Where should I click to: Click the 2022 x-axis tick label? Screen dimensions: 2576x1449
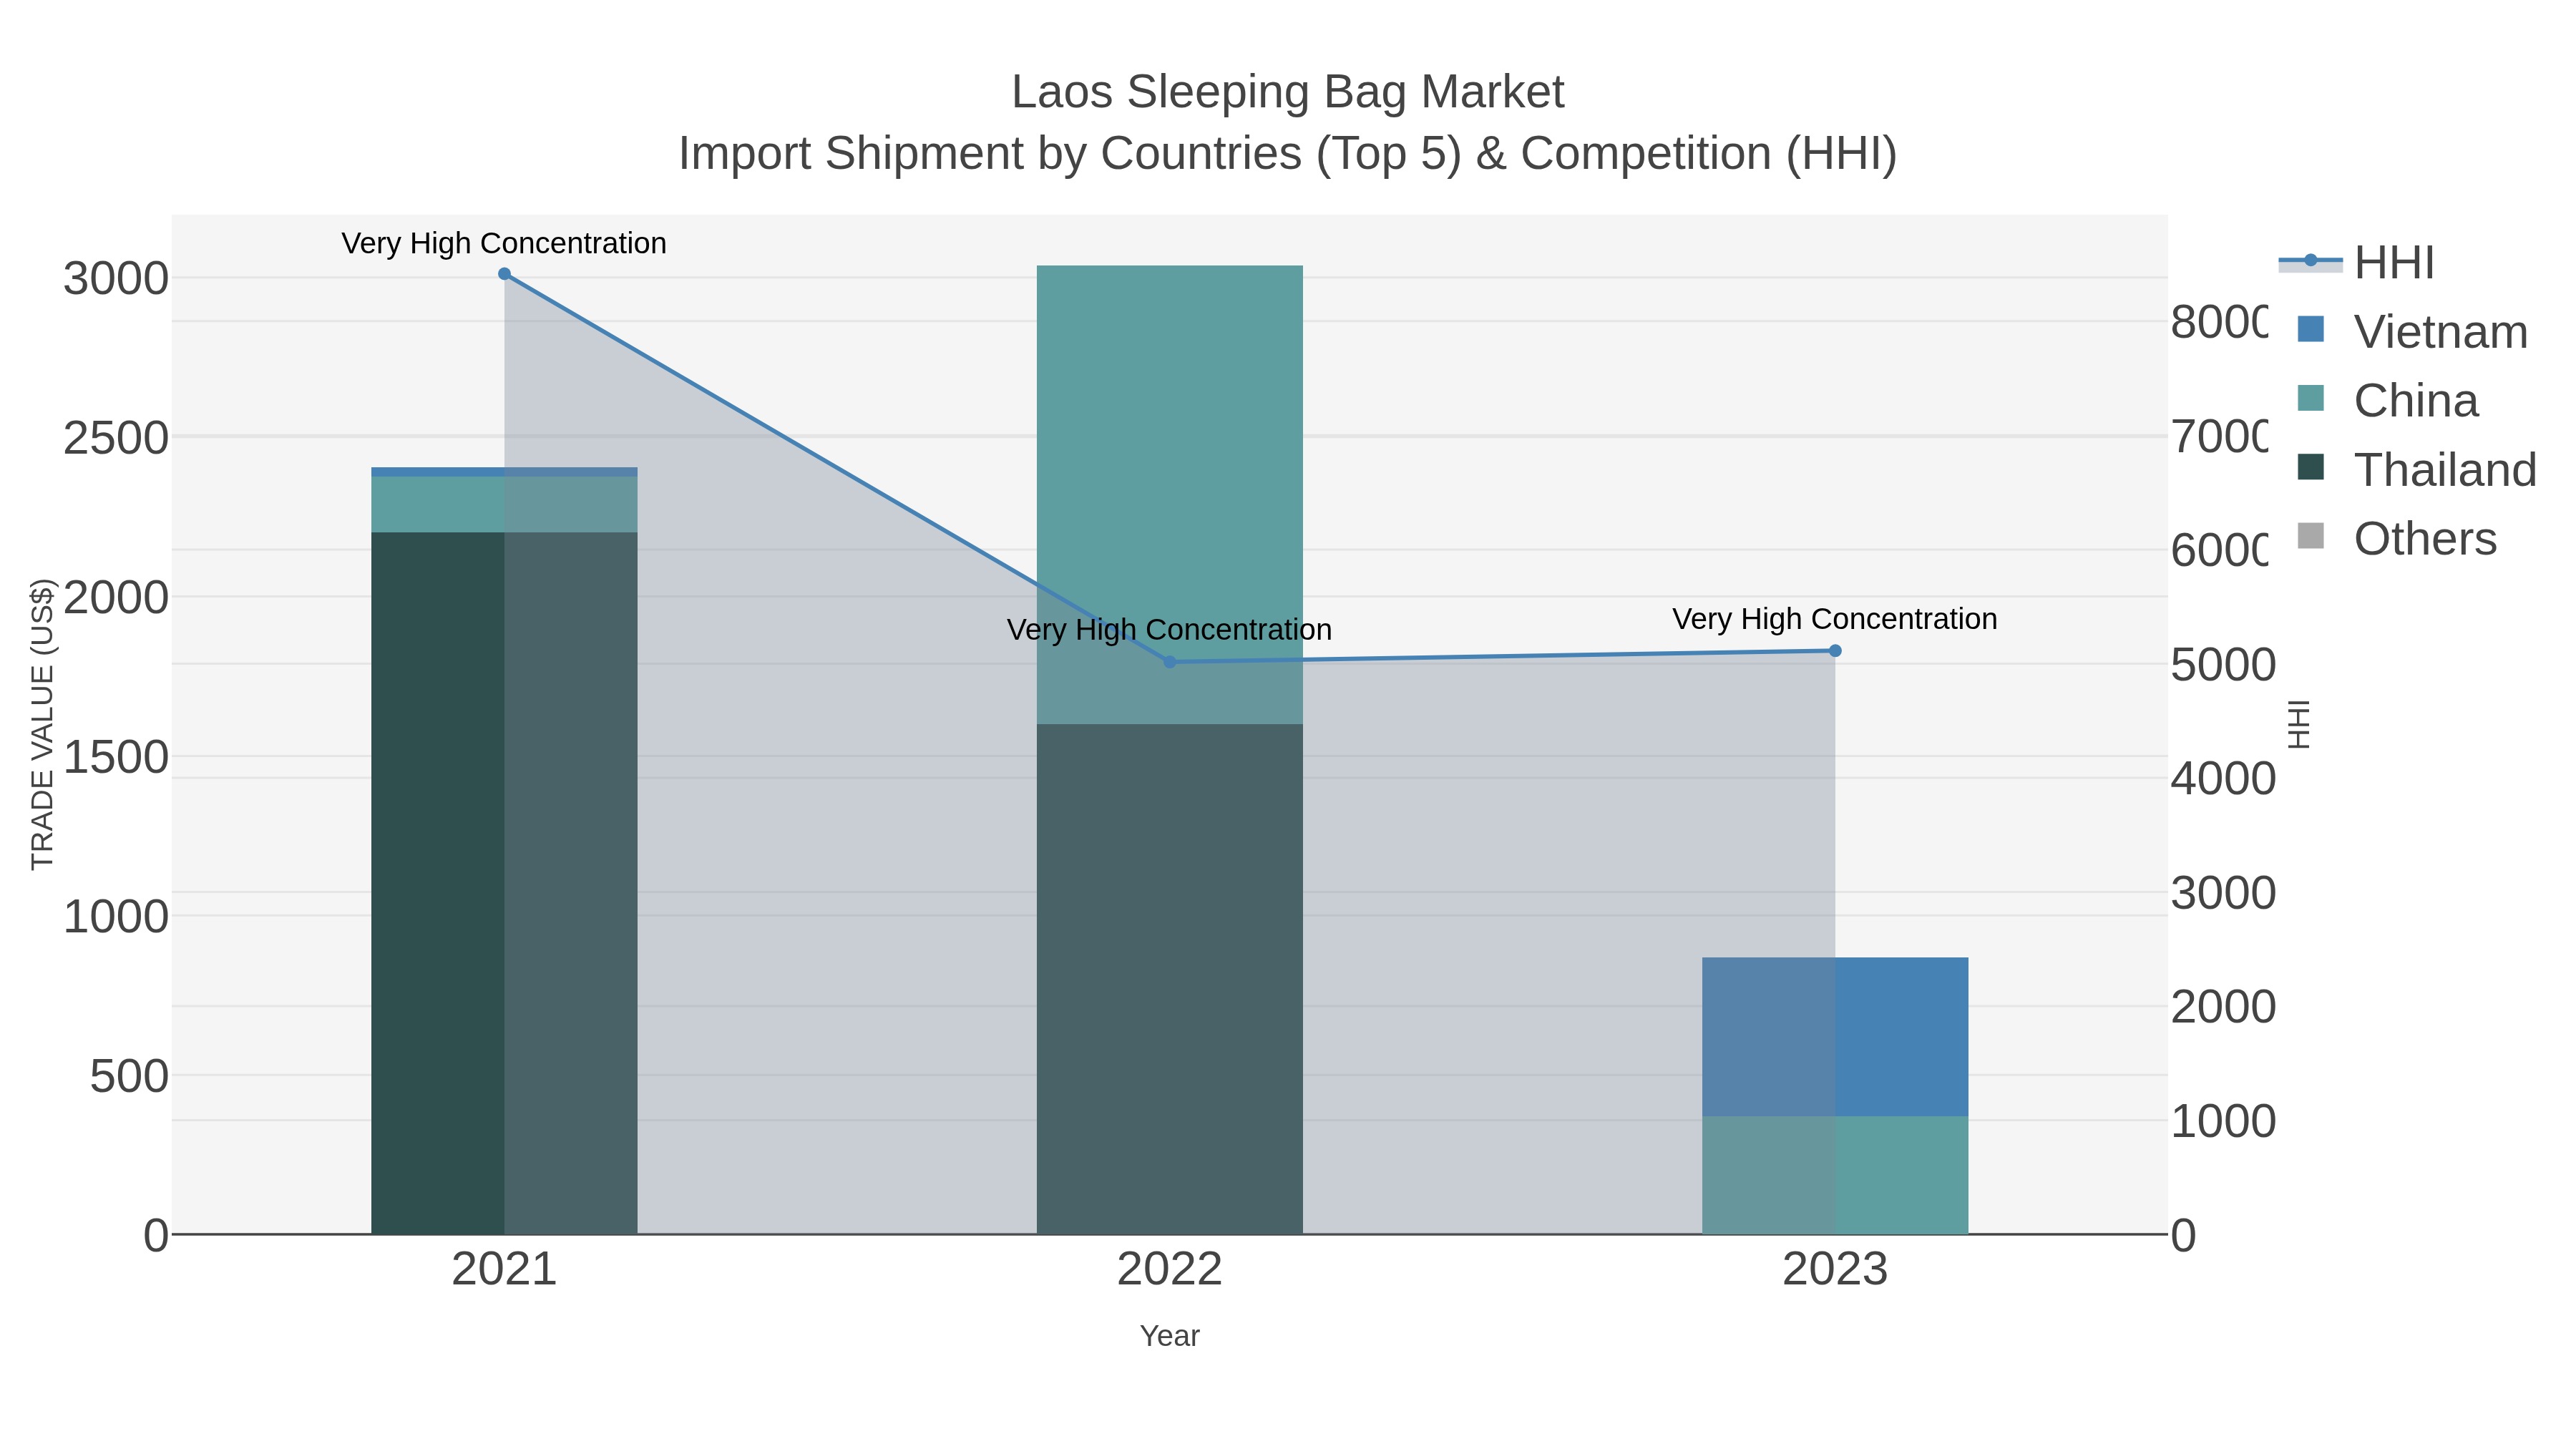[1170, 1270]
